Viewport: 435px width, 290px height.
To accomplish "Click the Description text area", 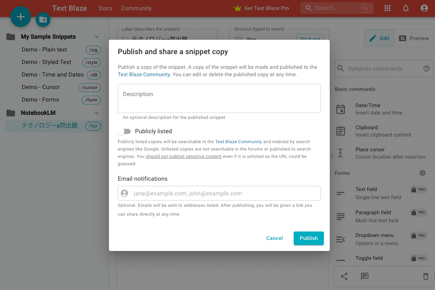I will (x=219, y=99).
